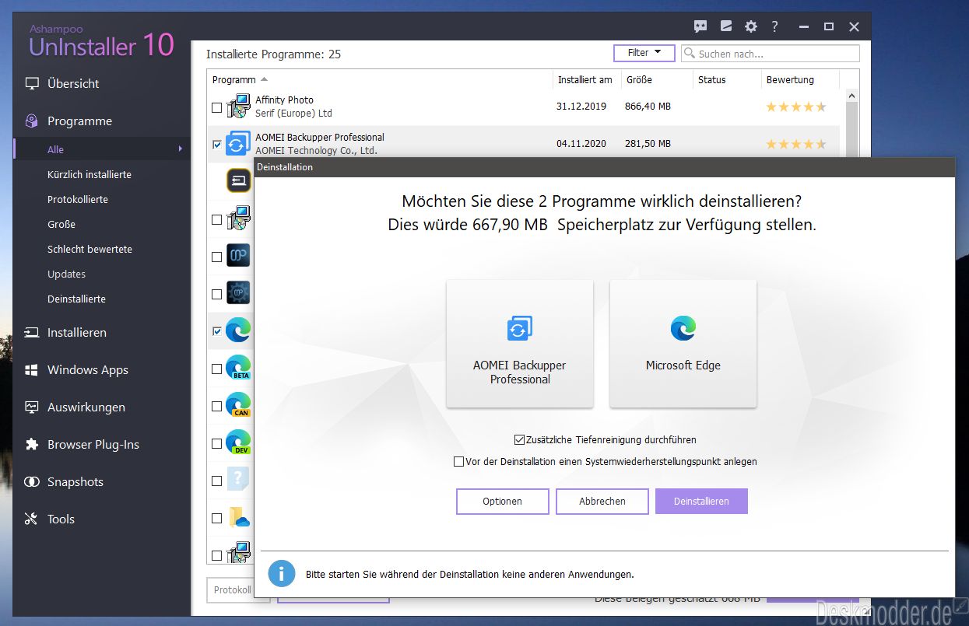Screen dimensions: 969x626
Task: Click the Auswirkungen chart icon
Action: [32, 407]
